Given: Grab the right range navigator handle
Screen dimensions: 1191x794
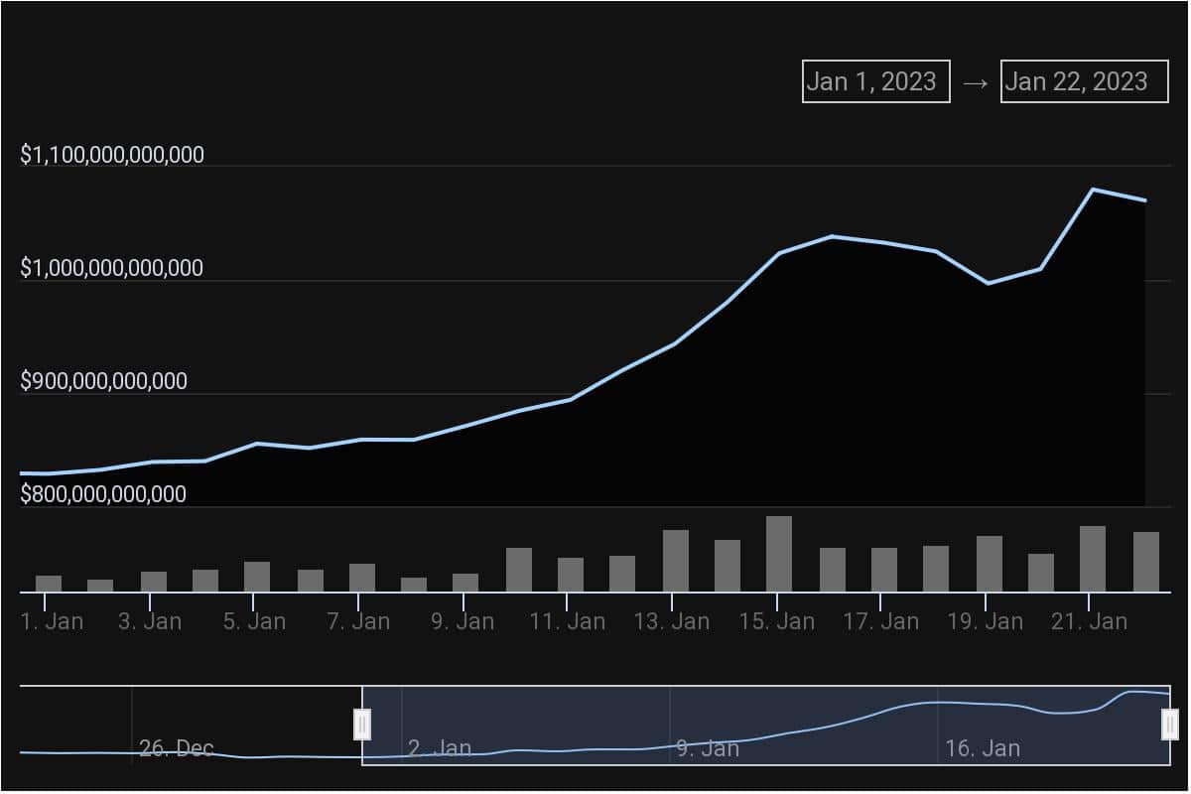Looking at the screenshot, I should pos(1170,725).
